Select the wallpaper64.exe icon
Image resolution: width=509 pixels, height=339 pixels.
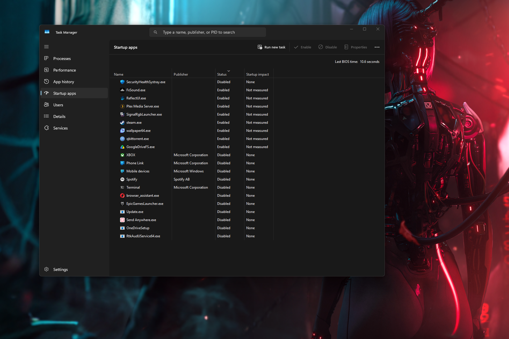coord(122,131)
